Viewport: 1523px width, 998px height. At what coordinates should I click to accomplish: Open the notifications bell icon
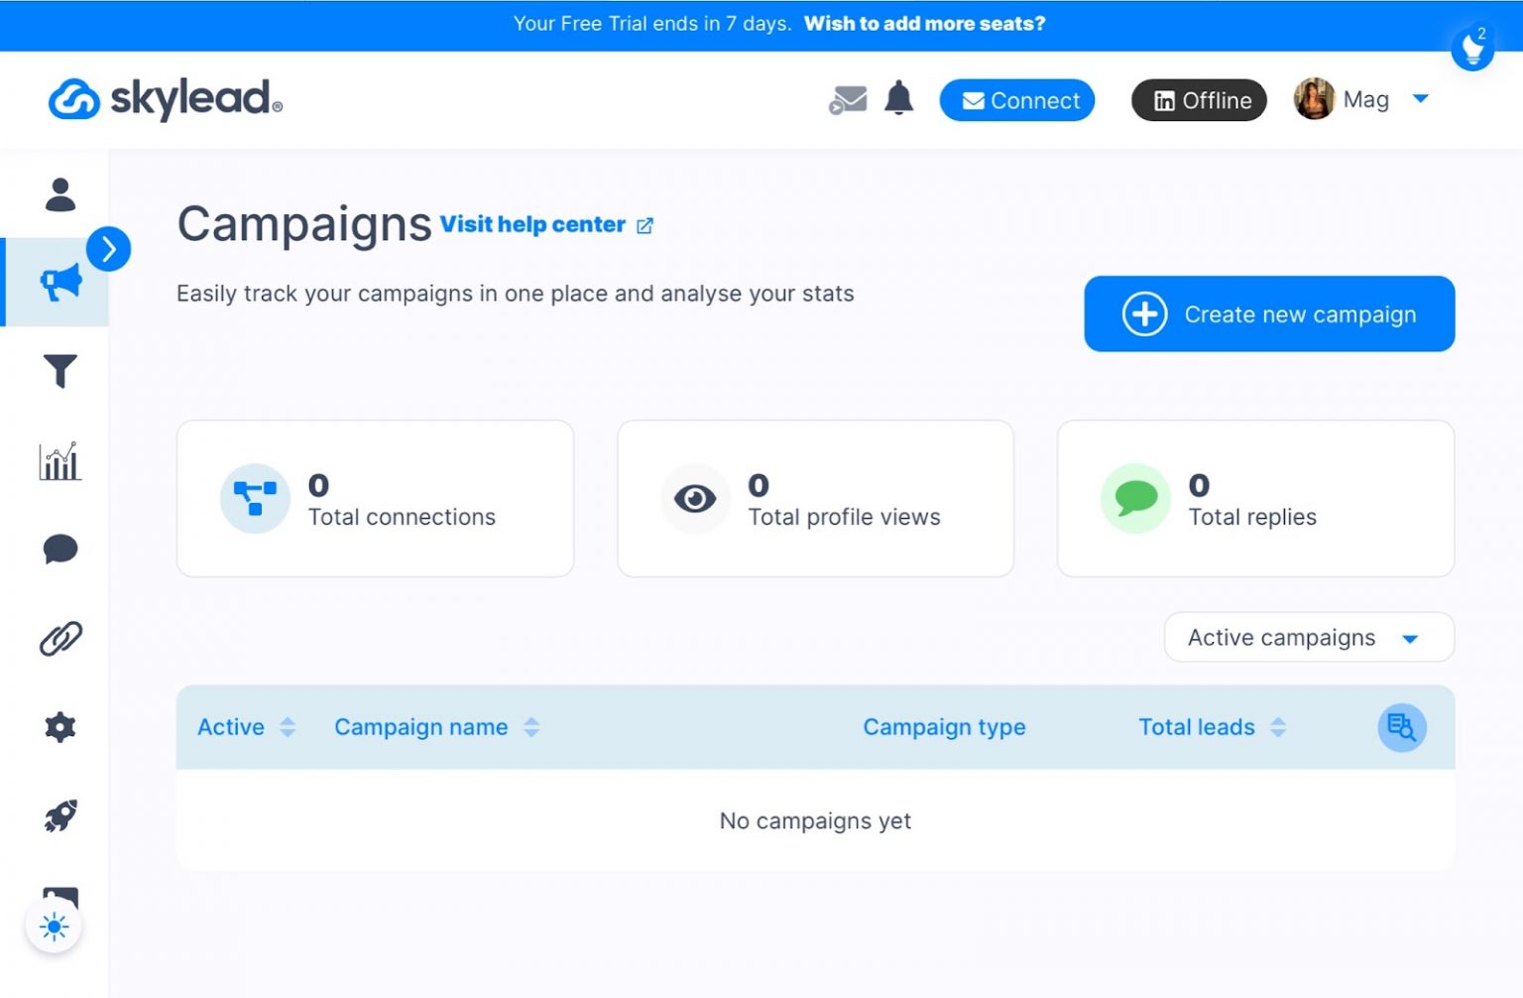(899, 99)
